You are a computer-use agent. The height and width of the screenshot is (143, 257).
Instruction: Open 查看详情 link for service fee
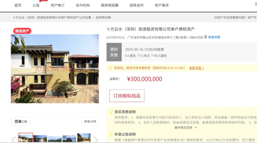point(196,68)
